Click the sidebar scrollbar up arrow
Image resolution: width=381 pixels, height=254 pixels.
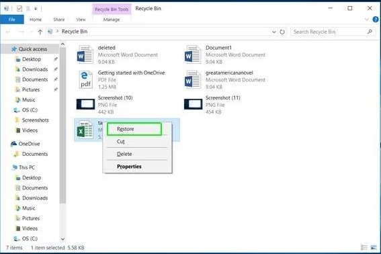(62, 44)
